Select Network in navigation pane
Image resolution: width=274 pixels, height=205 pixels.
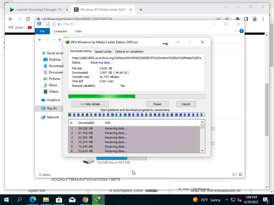[50, 117]
